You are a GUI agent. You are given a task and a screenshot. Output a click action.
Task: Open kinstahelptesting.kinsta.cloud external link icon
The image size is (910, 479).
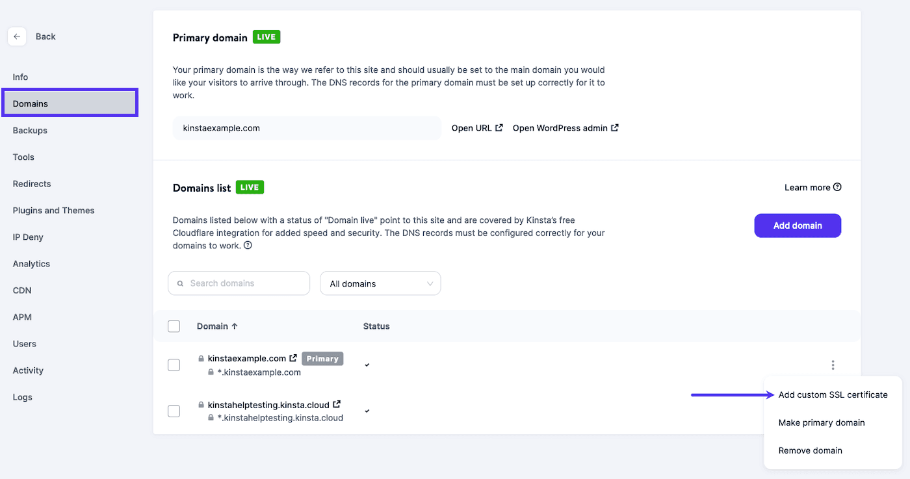point(337,404)
